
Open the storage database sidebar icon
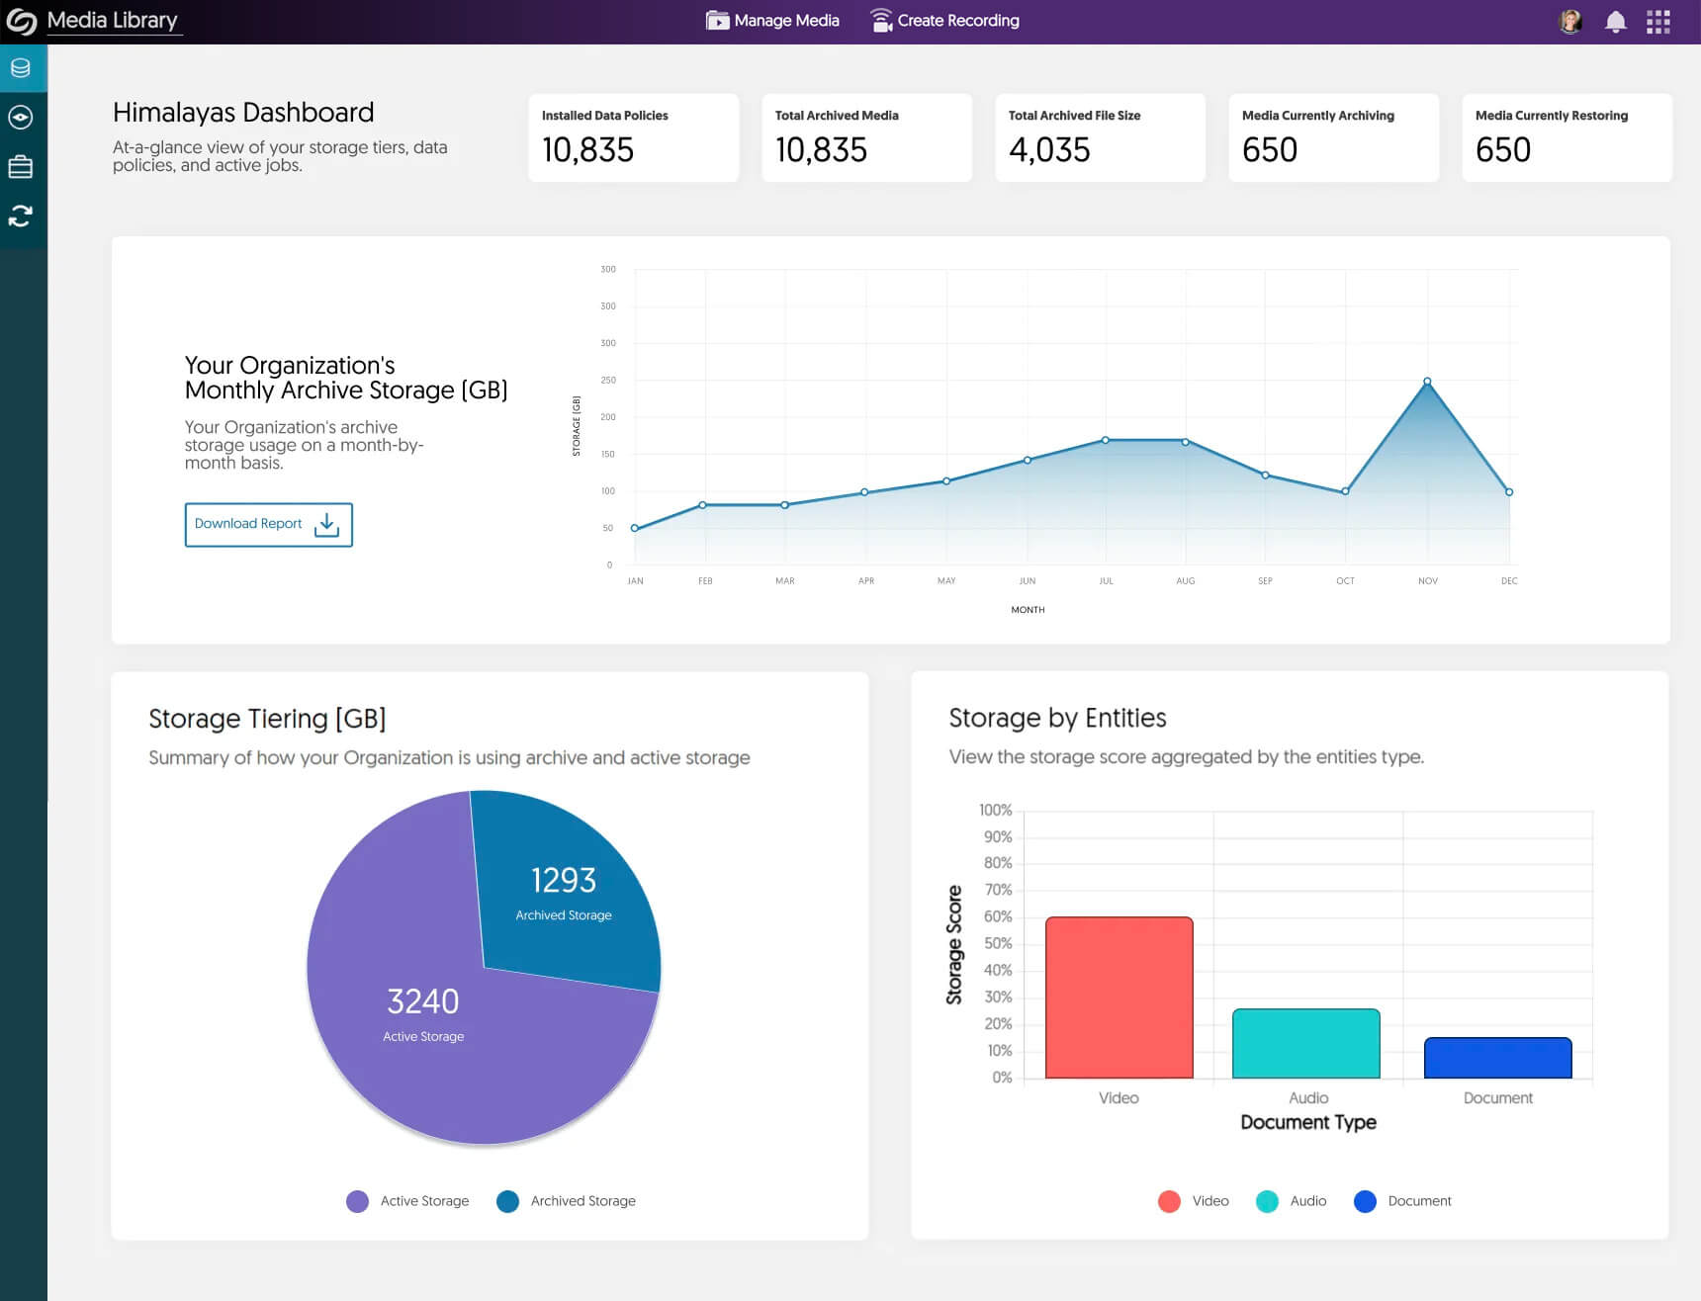tap(21, 68)
